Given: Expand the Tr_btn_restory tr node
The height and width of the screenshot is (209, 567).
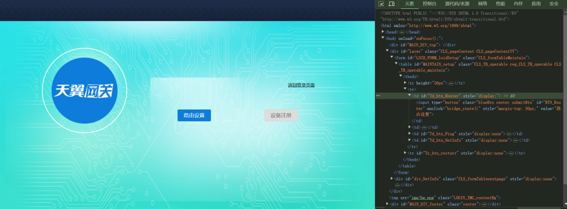Looking at the screenshot, I should click(x=405, y=153).
